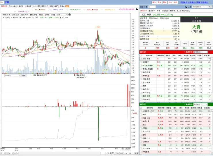Toggle checkbox for 元大-信義 row

141,59
